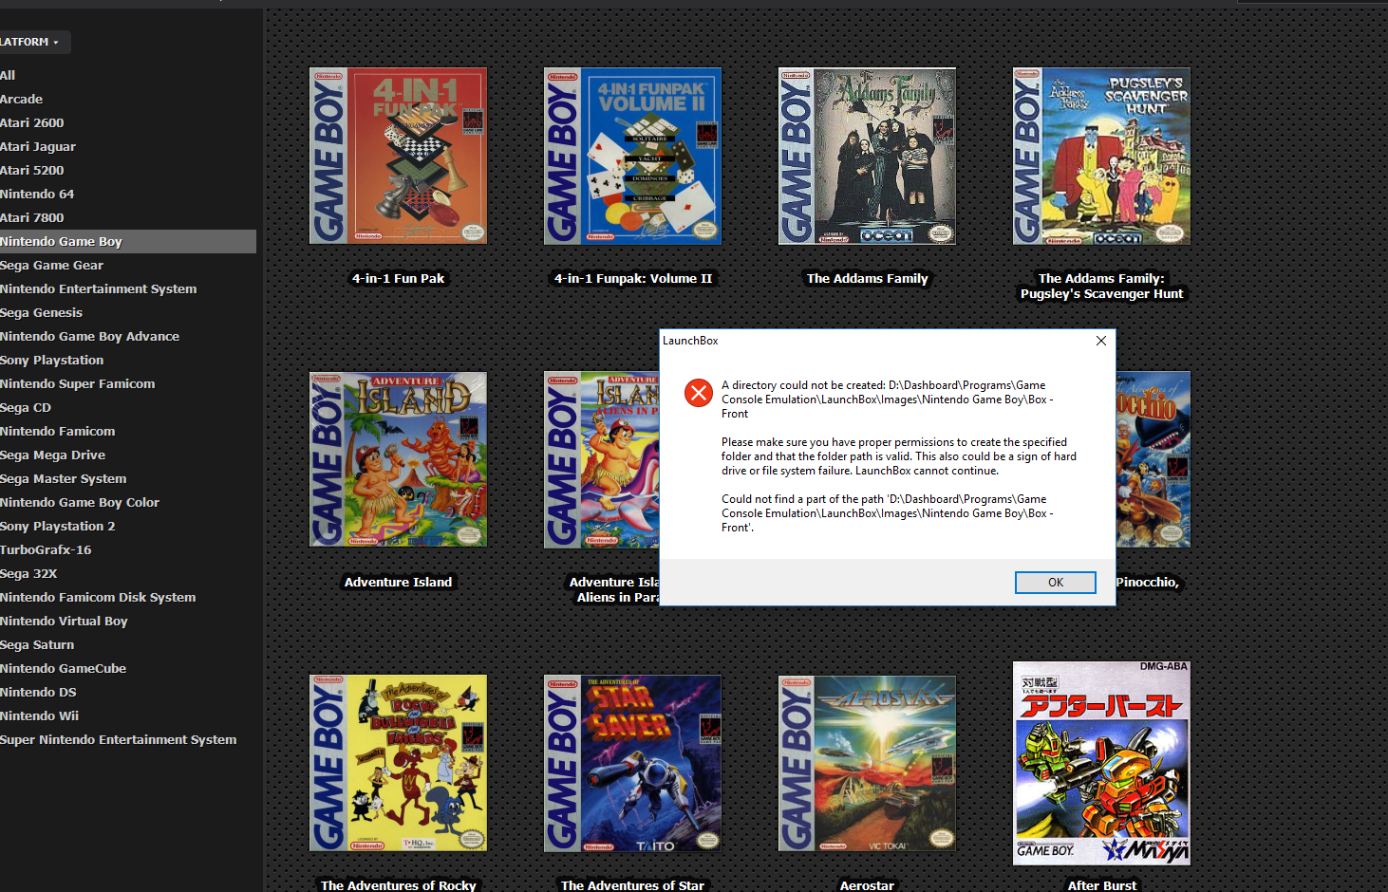Click 'The Addams Family' title label
Viewport: 1388px width, 892px height.
867,278
